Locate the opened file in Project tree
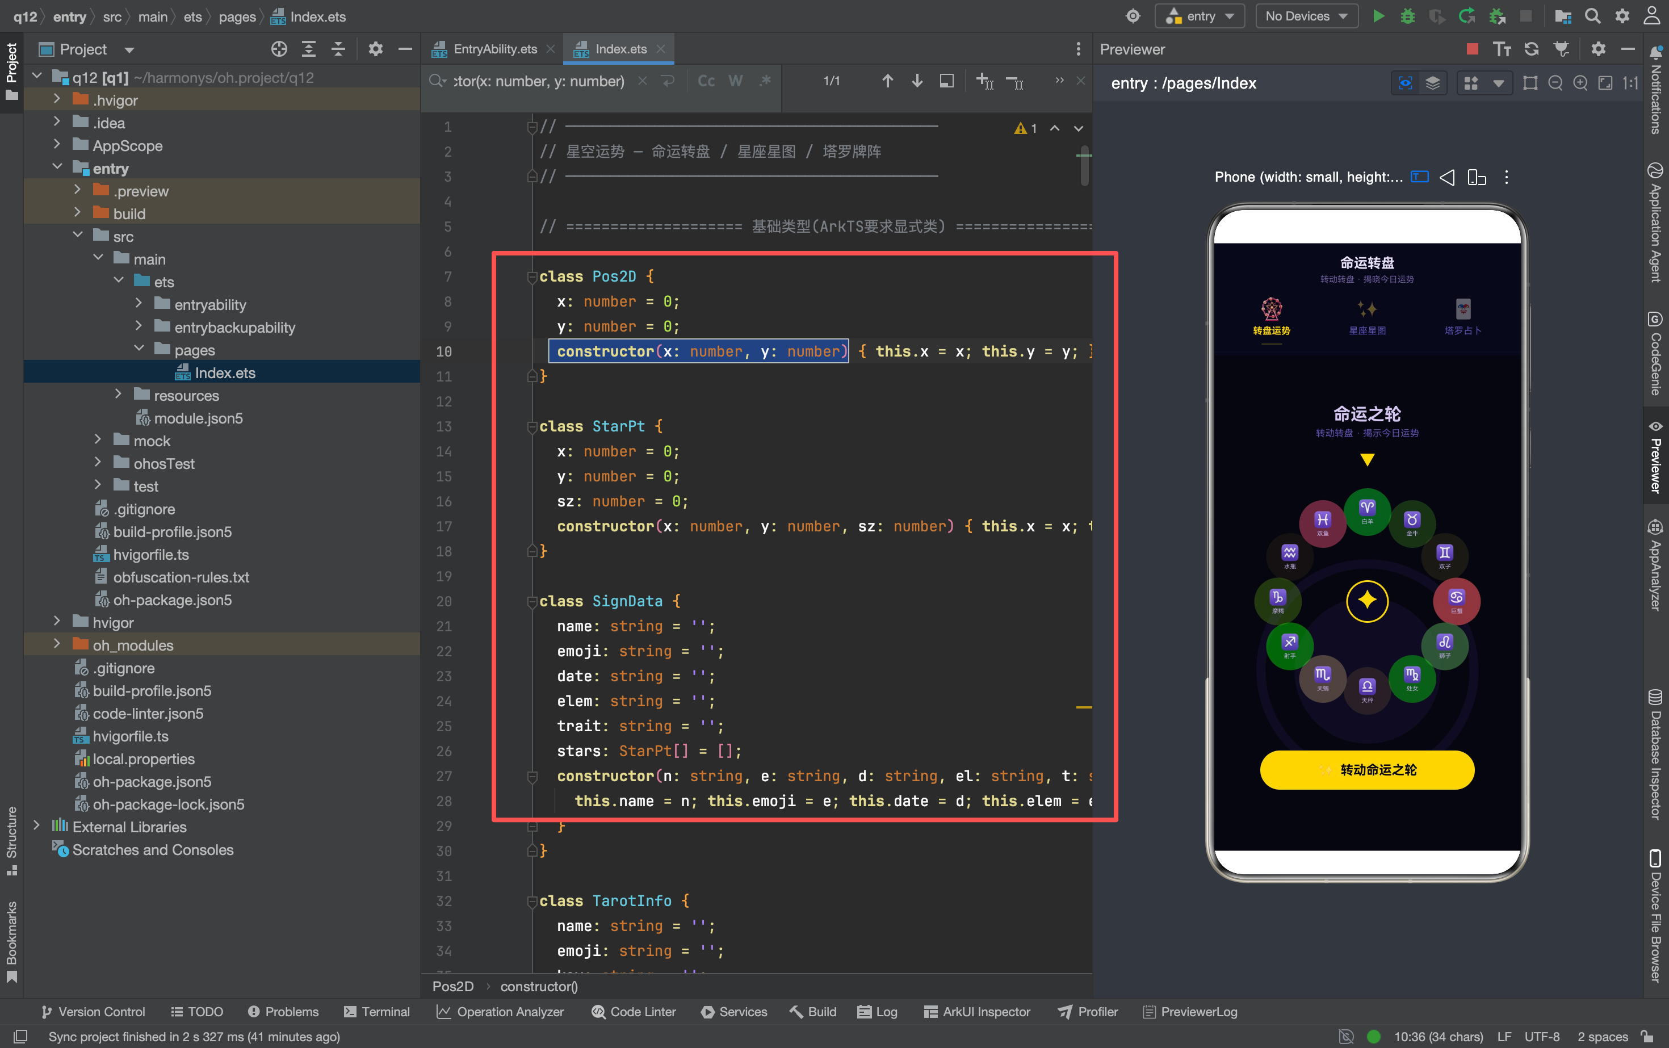Viewport: 1669px width, 1048px height. 279,49
